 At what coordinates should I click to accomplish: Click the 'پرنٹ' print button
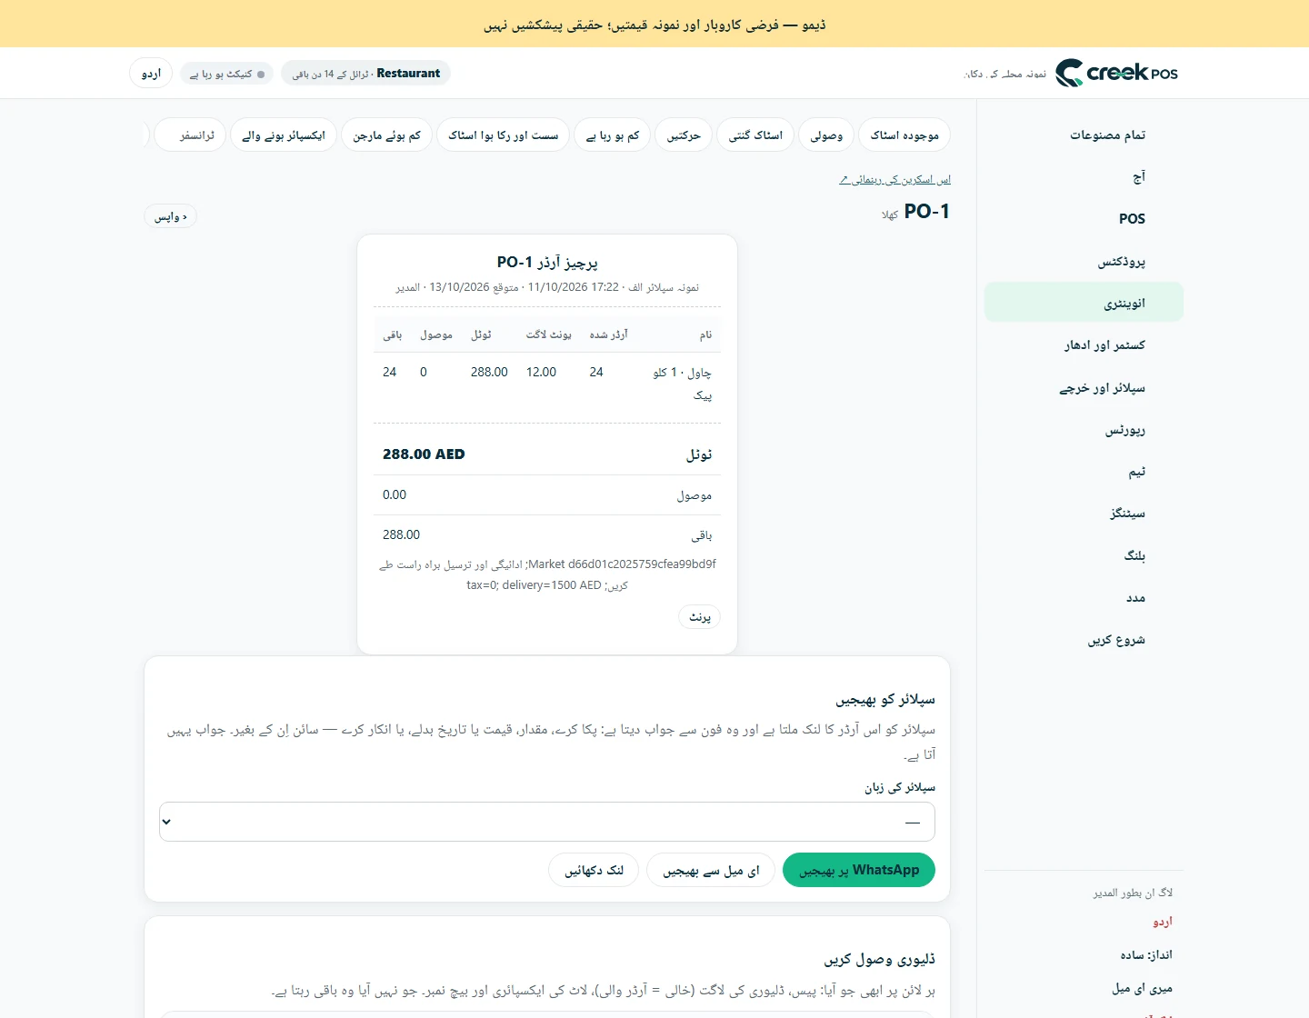point(700,616)
